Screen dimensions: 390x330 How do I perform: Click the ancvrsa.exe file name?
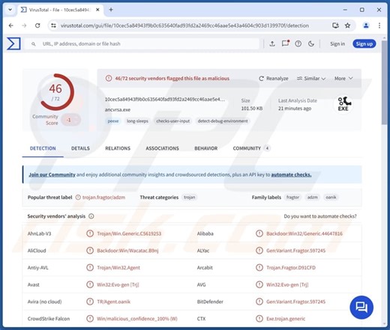pos(118,110)
